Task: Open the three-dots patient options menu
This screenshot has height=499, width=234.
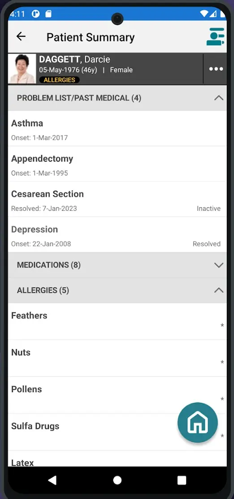Action: click(216, 69)
